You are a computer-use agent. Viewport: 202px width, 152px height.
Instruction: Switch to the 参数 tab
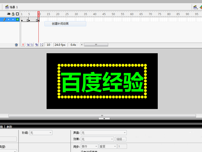(9, 127)
